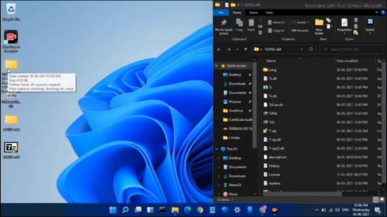Open the Delete dropdown arrow

(308, 22)
